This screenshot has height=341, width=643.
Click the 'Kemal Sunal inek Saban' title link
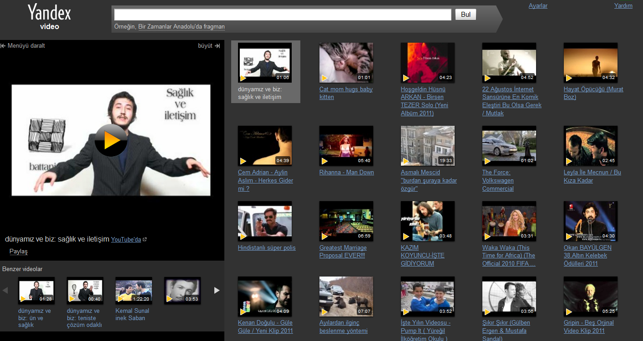(x=132, y=315)
